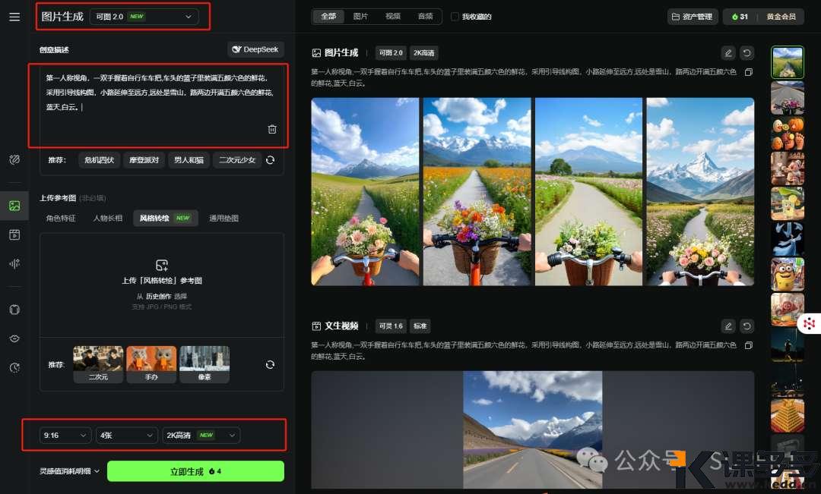821x494 pixels.
Task: Click the DeepSeek assistant button
Action: 255,49
